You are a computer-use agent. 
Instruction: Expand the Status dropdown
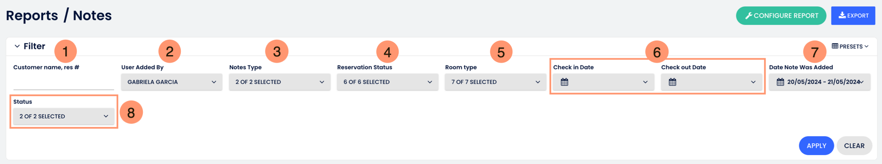64,116
